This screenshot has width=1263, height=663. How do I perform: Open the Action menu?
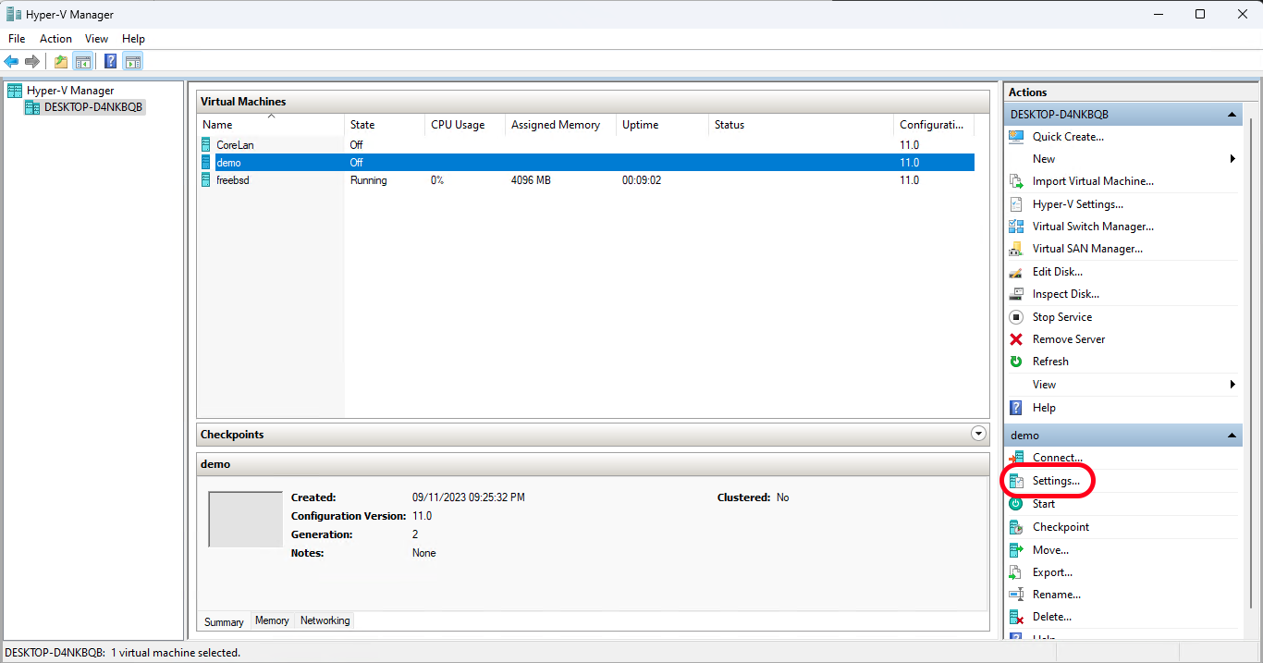pos(55,39)
